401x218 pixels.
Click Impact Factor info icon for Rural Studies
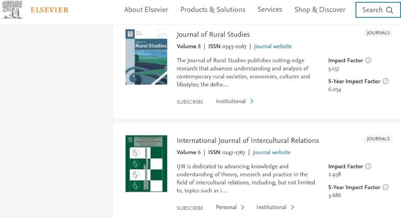(368, 61)
